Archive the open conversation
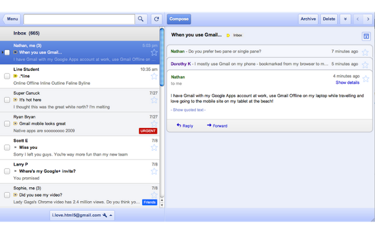The image size is (375, 234). (308, 19)
